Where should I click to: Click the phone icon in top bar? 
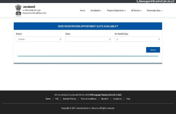click(x=137, y=2)
